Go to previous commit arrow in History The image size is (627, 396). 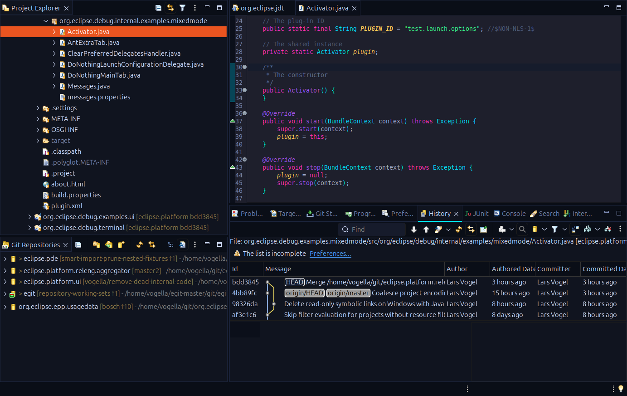[x=426, y=230]
